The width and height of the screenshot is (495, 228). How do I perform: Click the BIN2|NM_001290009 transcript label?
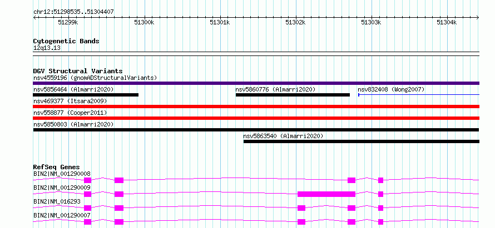tap(62, 188)
